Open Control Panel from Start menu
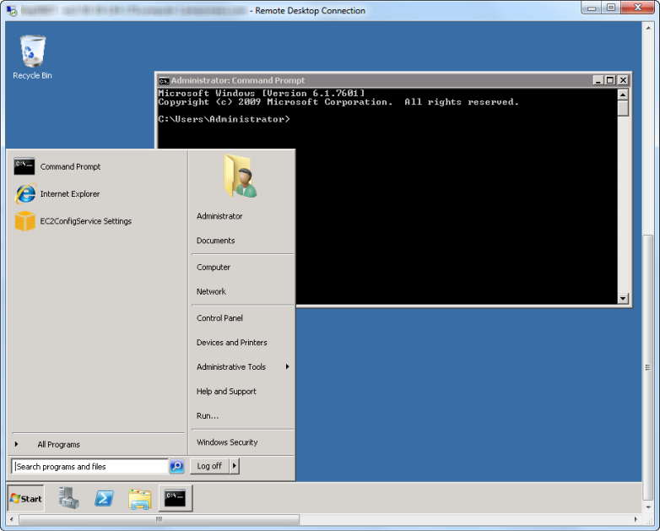 219,318
